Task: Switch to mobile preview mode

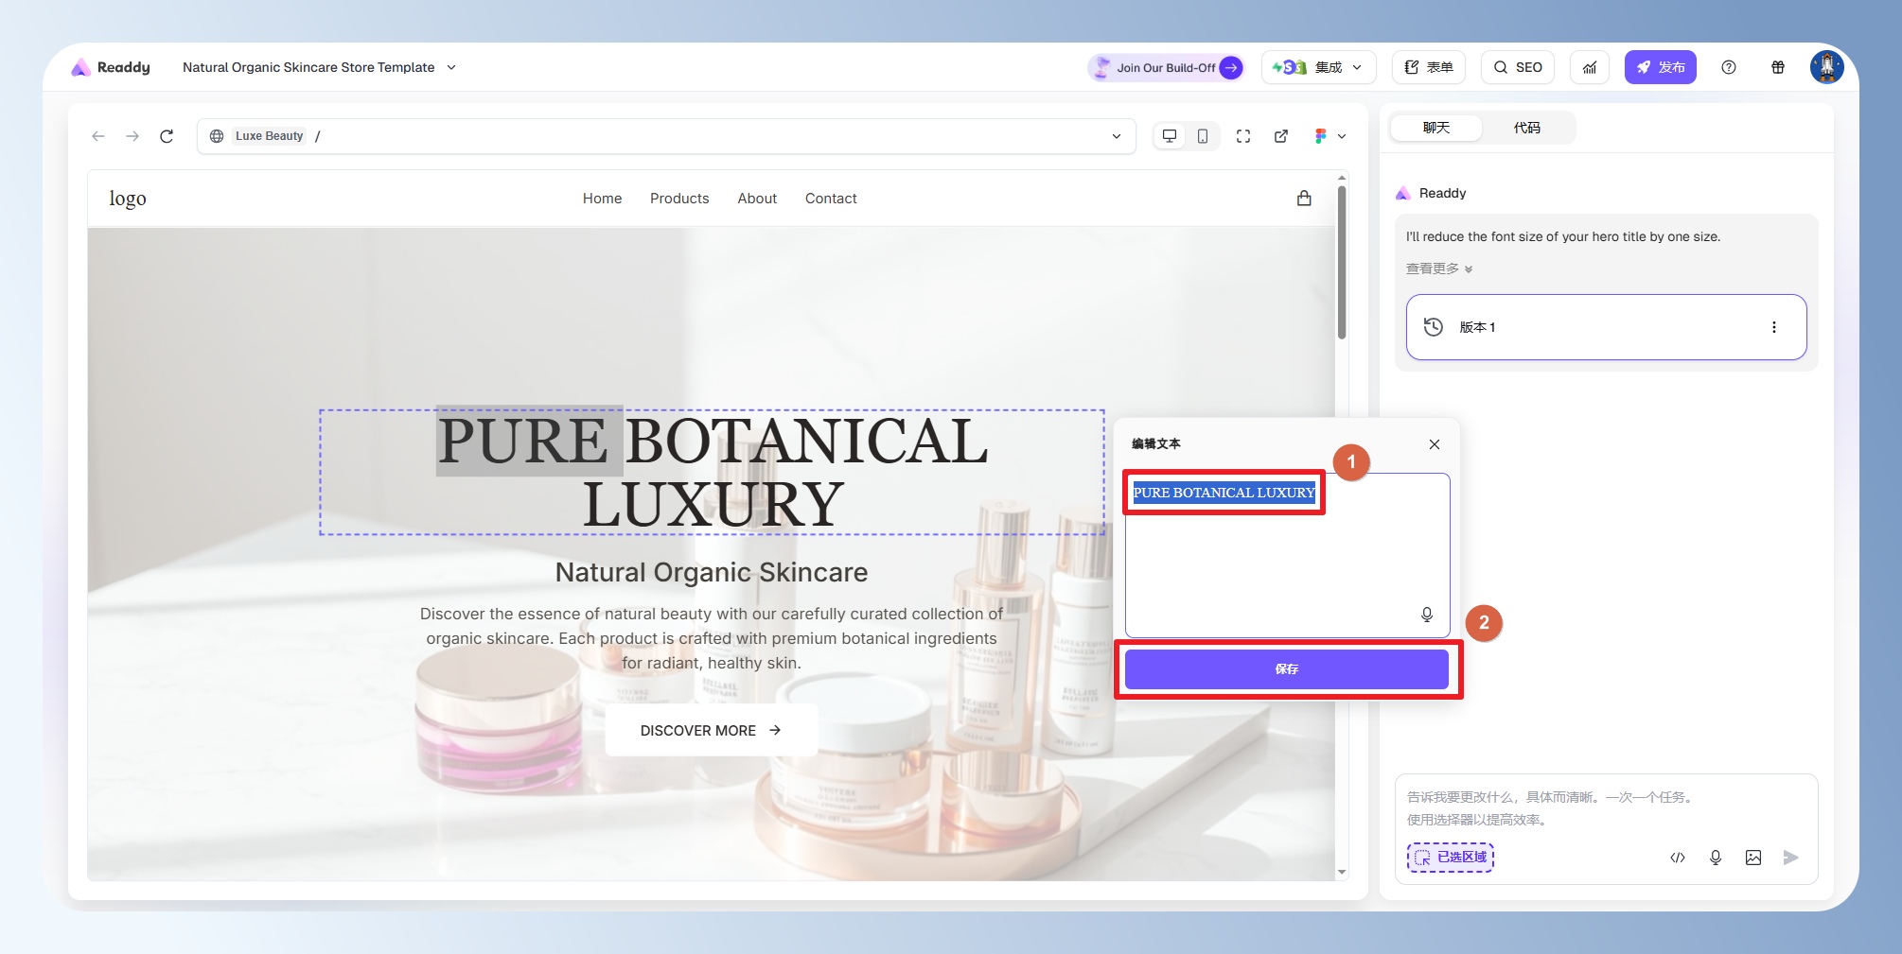Action: pyautogui.click(x=1203, y=136)
